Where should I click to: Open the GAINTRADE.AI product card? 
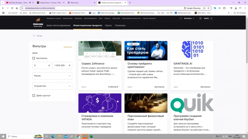[x=192, y=66]
